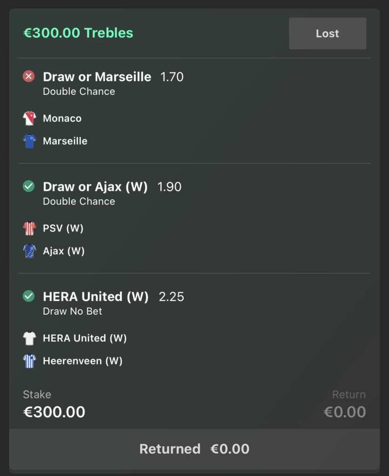This screenshot has height=476, width=389.
Task: Select the Draw or Marseille selection
Action: pyautogui.click(x=96, y=77)
